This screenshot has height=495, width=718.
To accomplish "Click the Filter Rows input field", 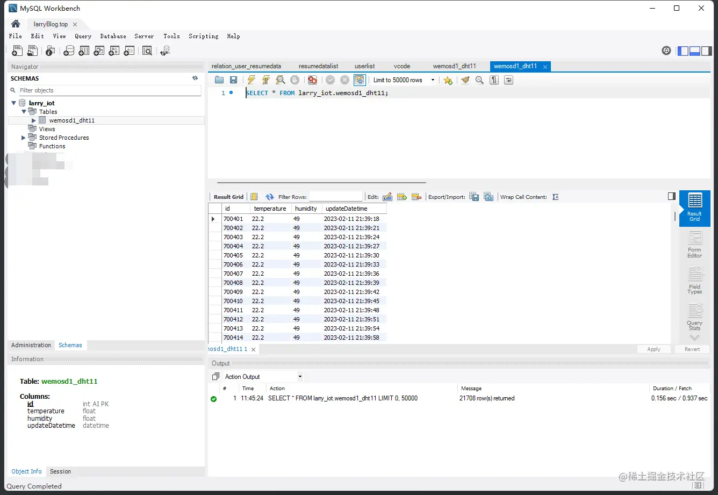I will [x=336, y=197].
